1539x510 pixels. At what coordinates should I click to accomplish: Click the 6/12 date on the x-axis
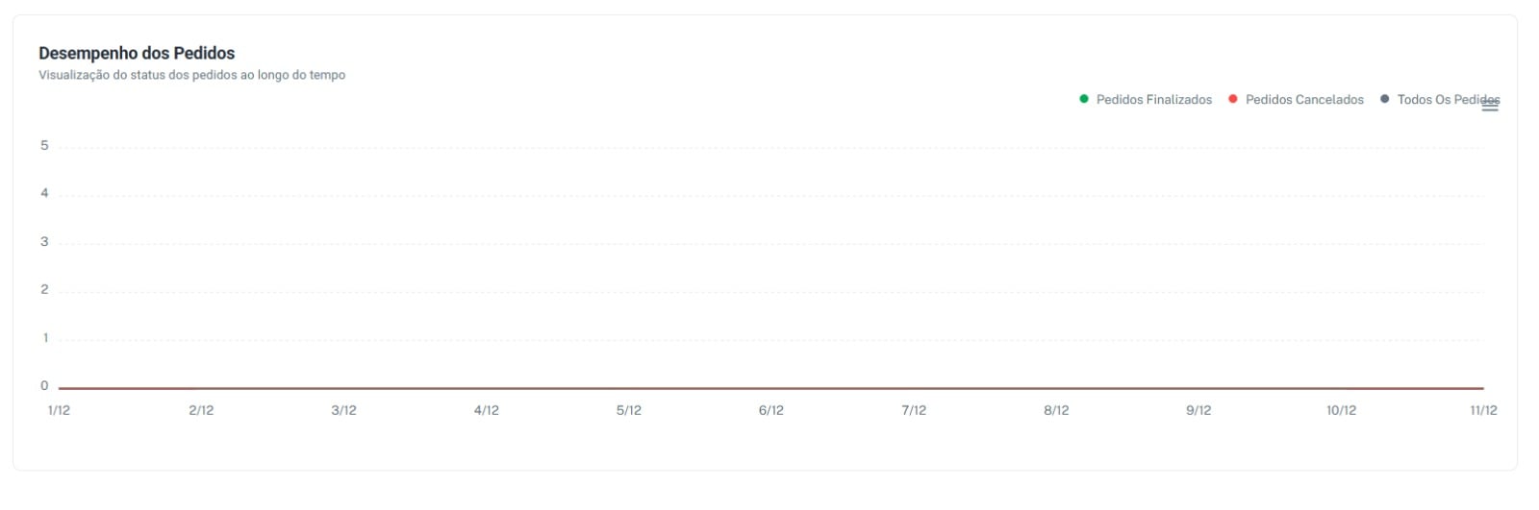coord(771,410)
